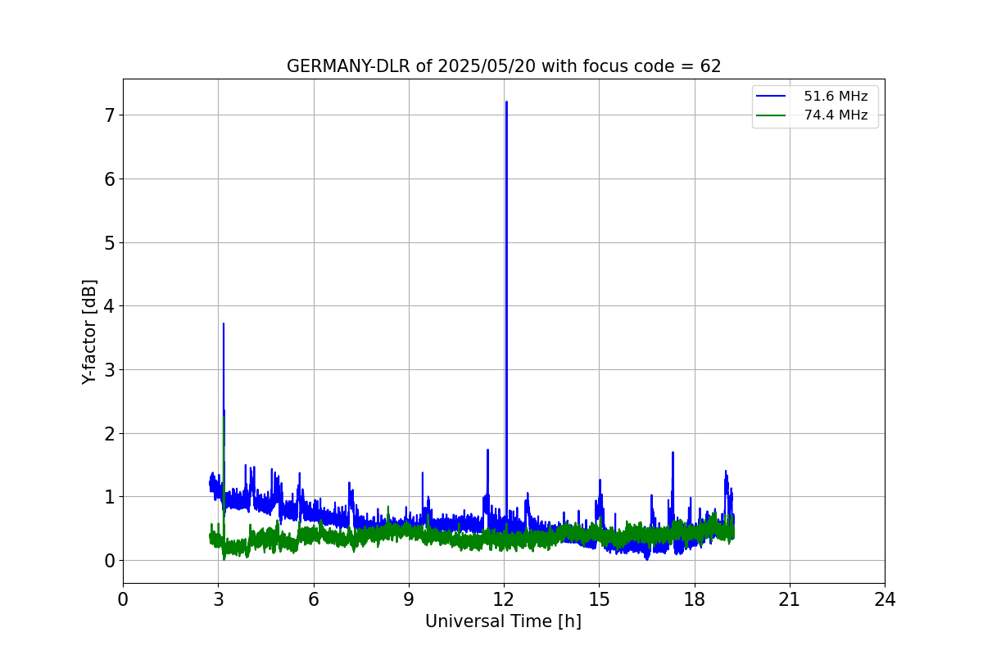The image size is (983, 655).
Task: Click the blue spike peak near 3 h
Action: coord(223,325)
